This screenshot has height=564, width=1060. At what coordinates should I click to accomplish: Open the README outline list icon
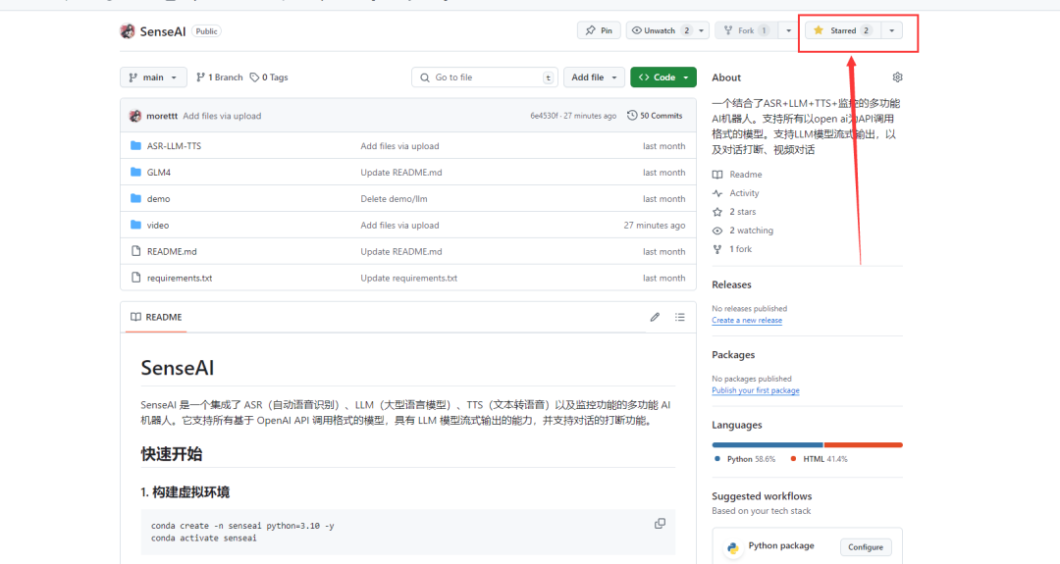click(679, 317)
